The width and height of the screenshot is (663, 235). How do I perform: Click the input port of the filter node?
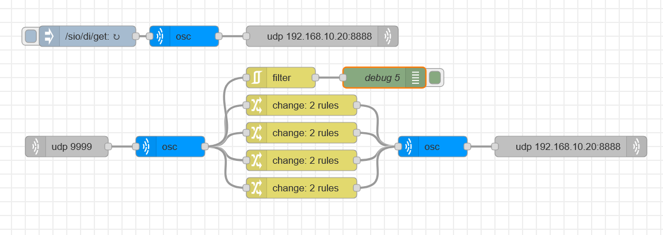pos(246,78)
